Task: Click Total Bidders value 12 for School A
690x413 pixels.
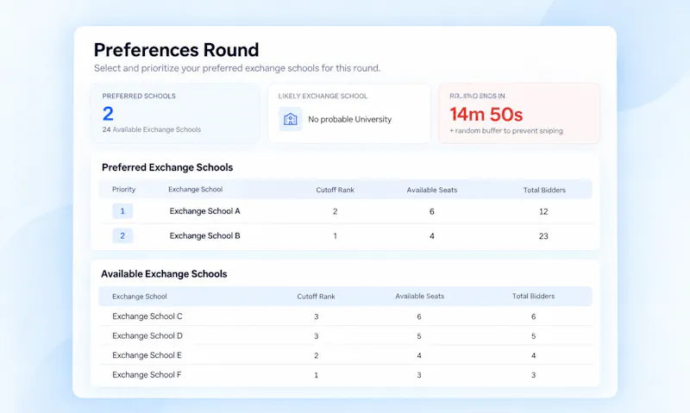Action: point(543,211)
